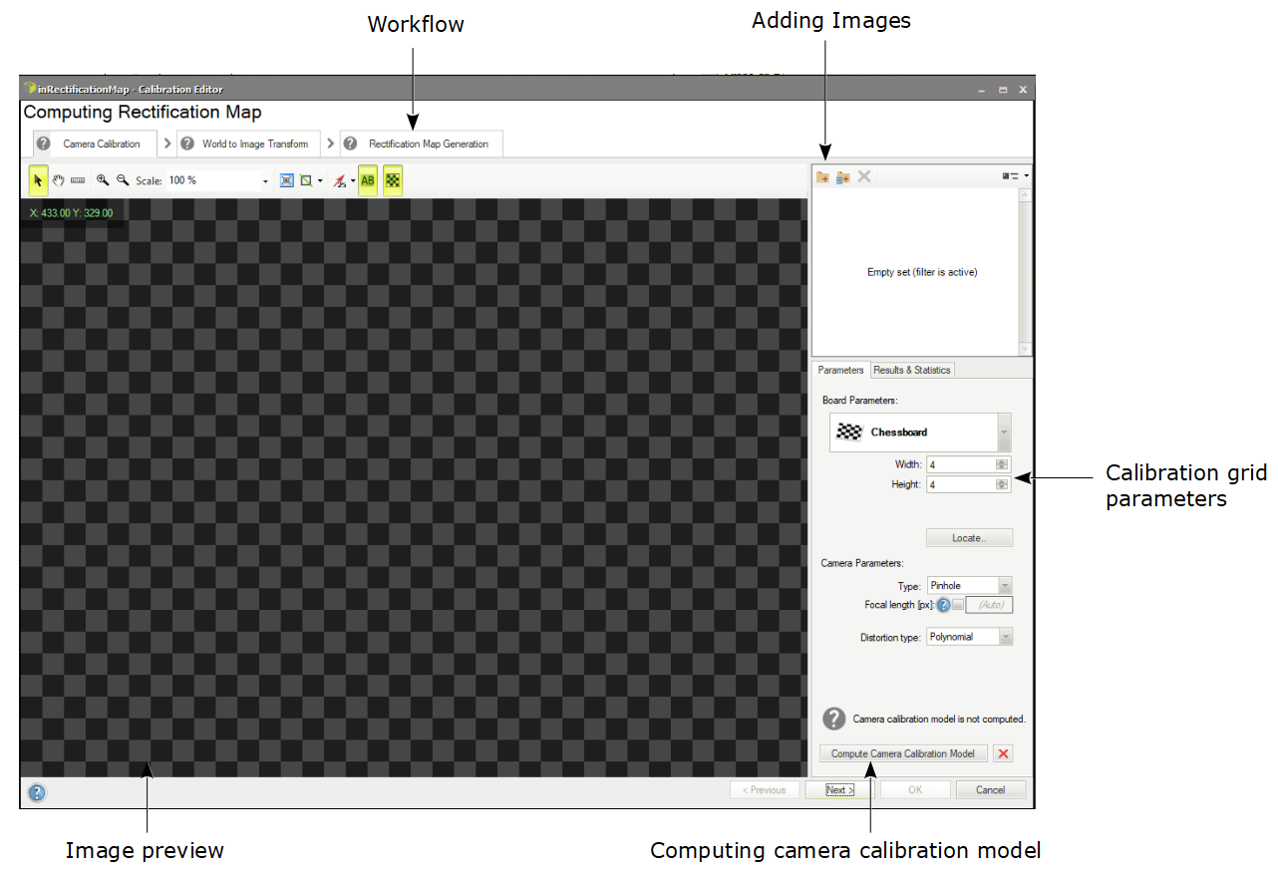This screenshot has height=875, width=1278.
Task: Switch to the Results & Statistics tab
Action: [912, 370]
